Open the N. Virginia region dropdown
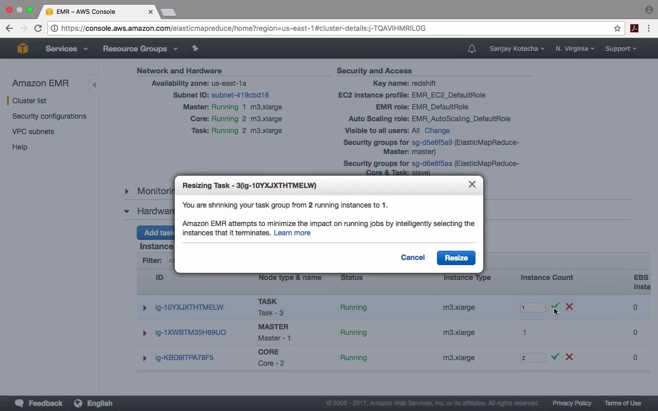The image size is (658, 411). pyautogui.click(x=575, y=49)
